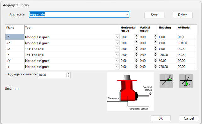
Task: Click the 180.00 heading value for -X
Action: (x=163, y=55)
